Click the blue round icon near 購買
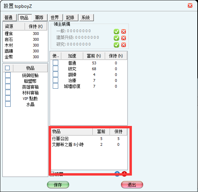198x192 pixels. tap(117, 174)
